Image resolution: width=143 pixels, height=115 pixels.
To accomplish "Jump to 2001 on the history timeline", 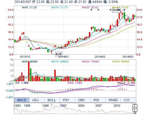I will [64, 106].
